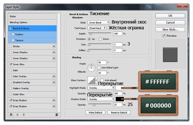
Task: Open the fx effects menu icon
Action: tap(11, 115)
